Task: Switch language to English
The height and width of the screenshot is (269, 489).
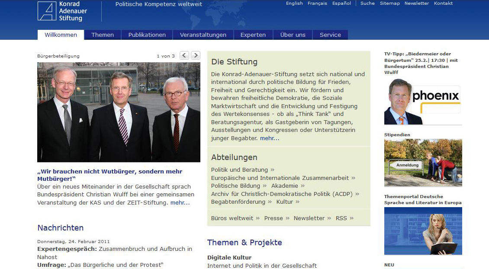Action: coord(294,3)
